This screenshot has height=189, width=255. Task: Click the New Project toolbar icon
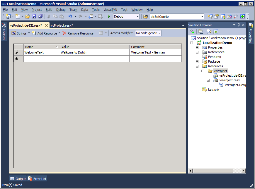click(8, 16)
